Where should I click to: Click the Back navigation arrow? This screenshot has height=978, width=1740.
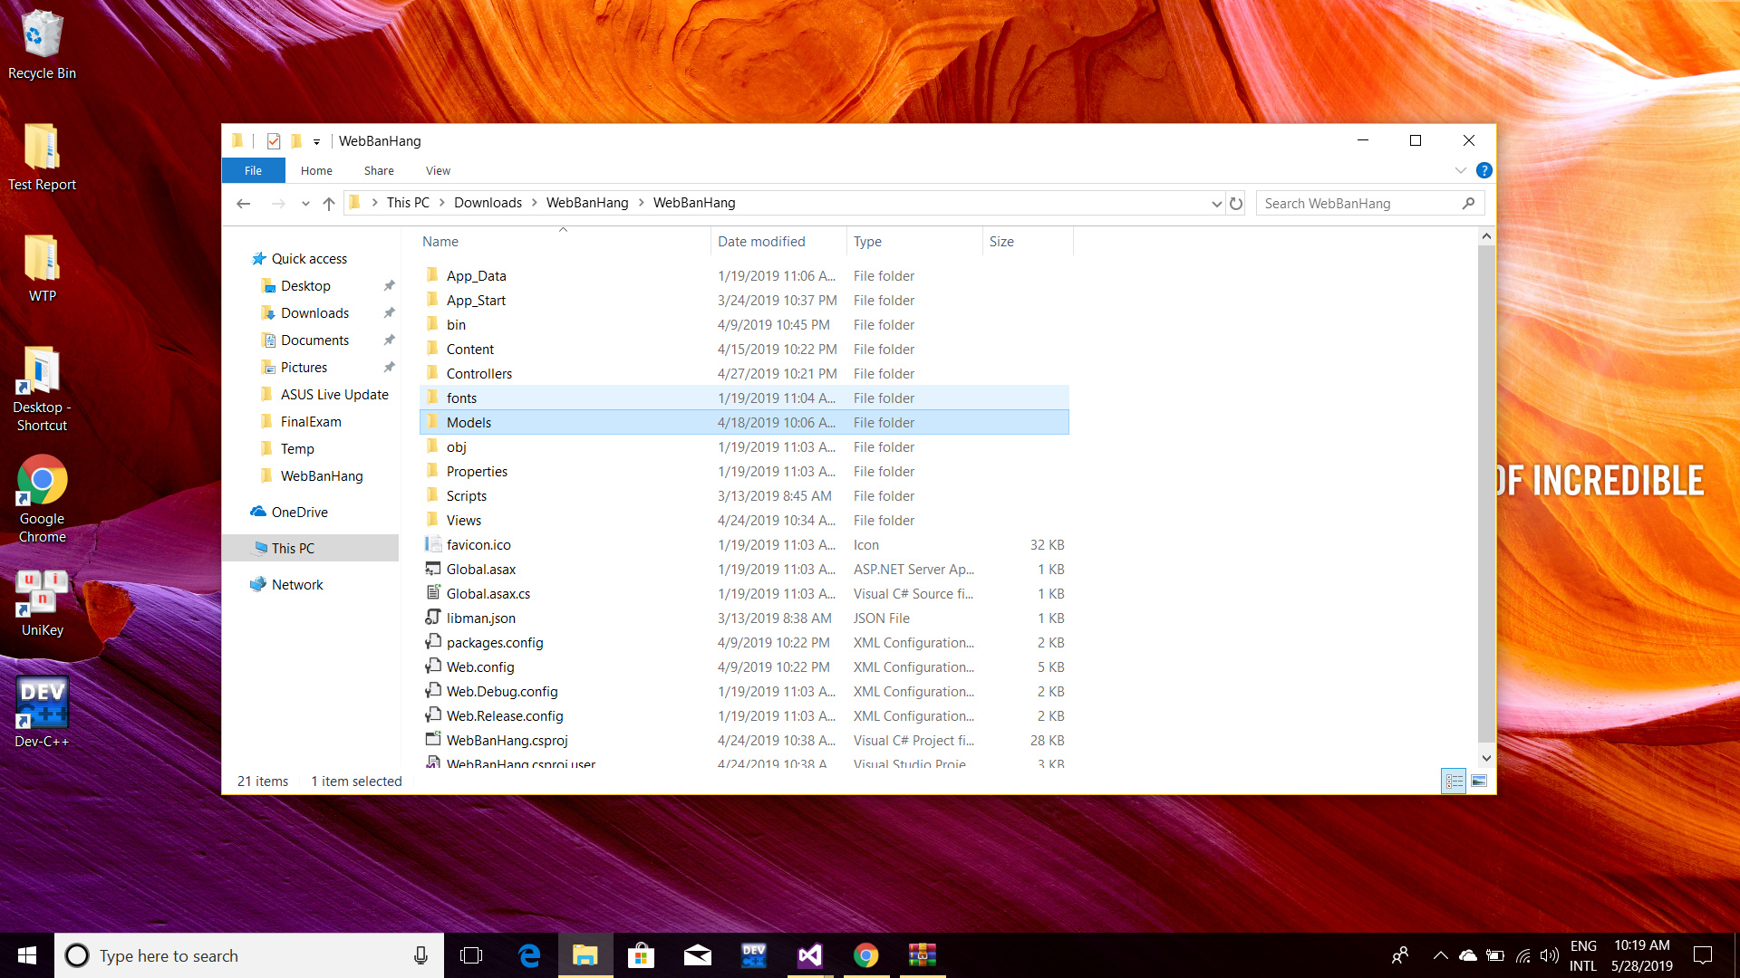point(243,204)
